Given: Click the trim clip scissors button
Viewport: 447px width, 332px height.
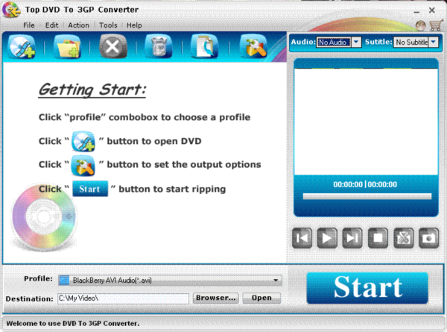Looking at the screenshot, I should pyautogui.click(x=403, y=238).
